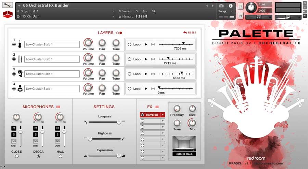Toggle the REVERB effect power button
Screen dimensions: 308x169
click(142, 115)
